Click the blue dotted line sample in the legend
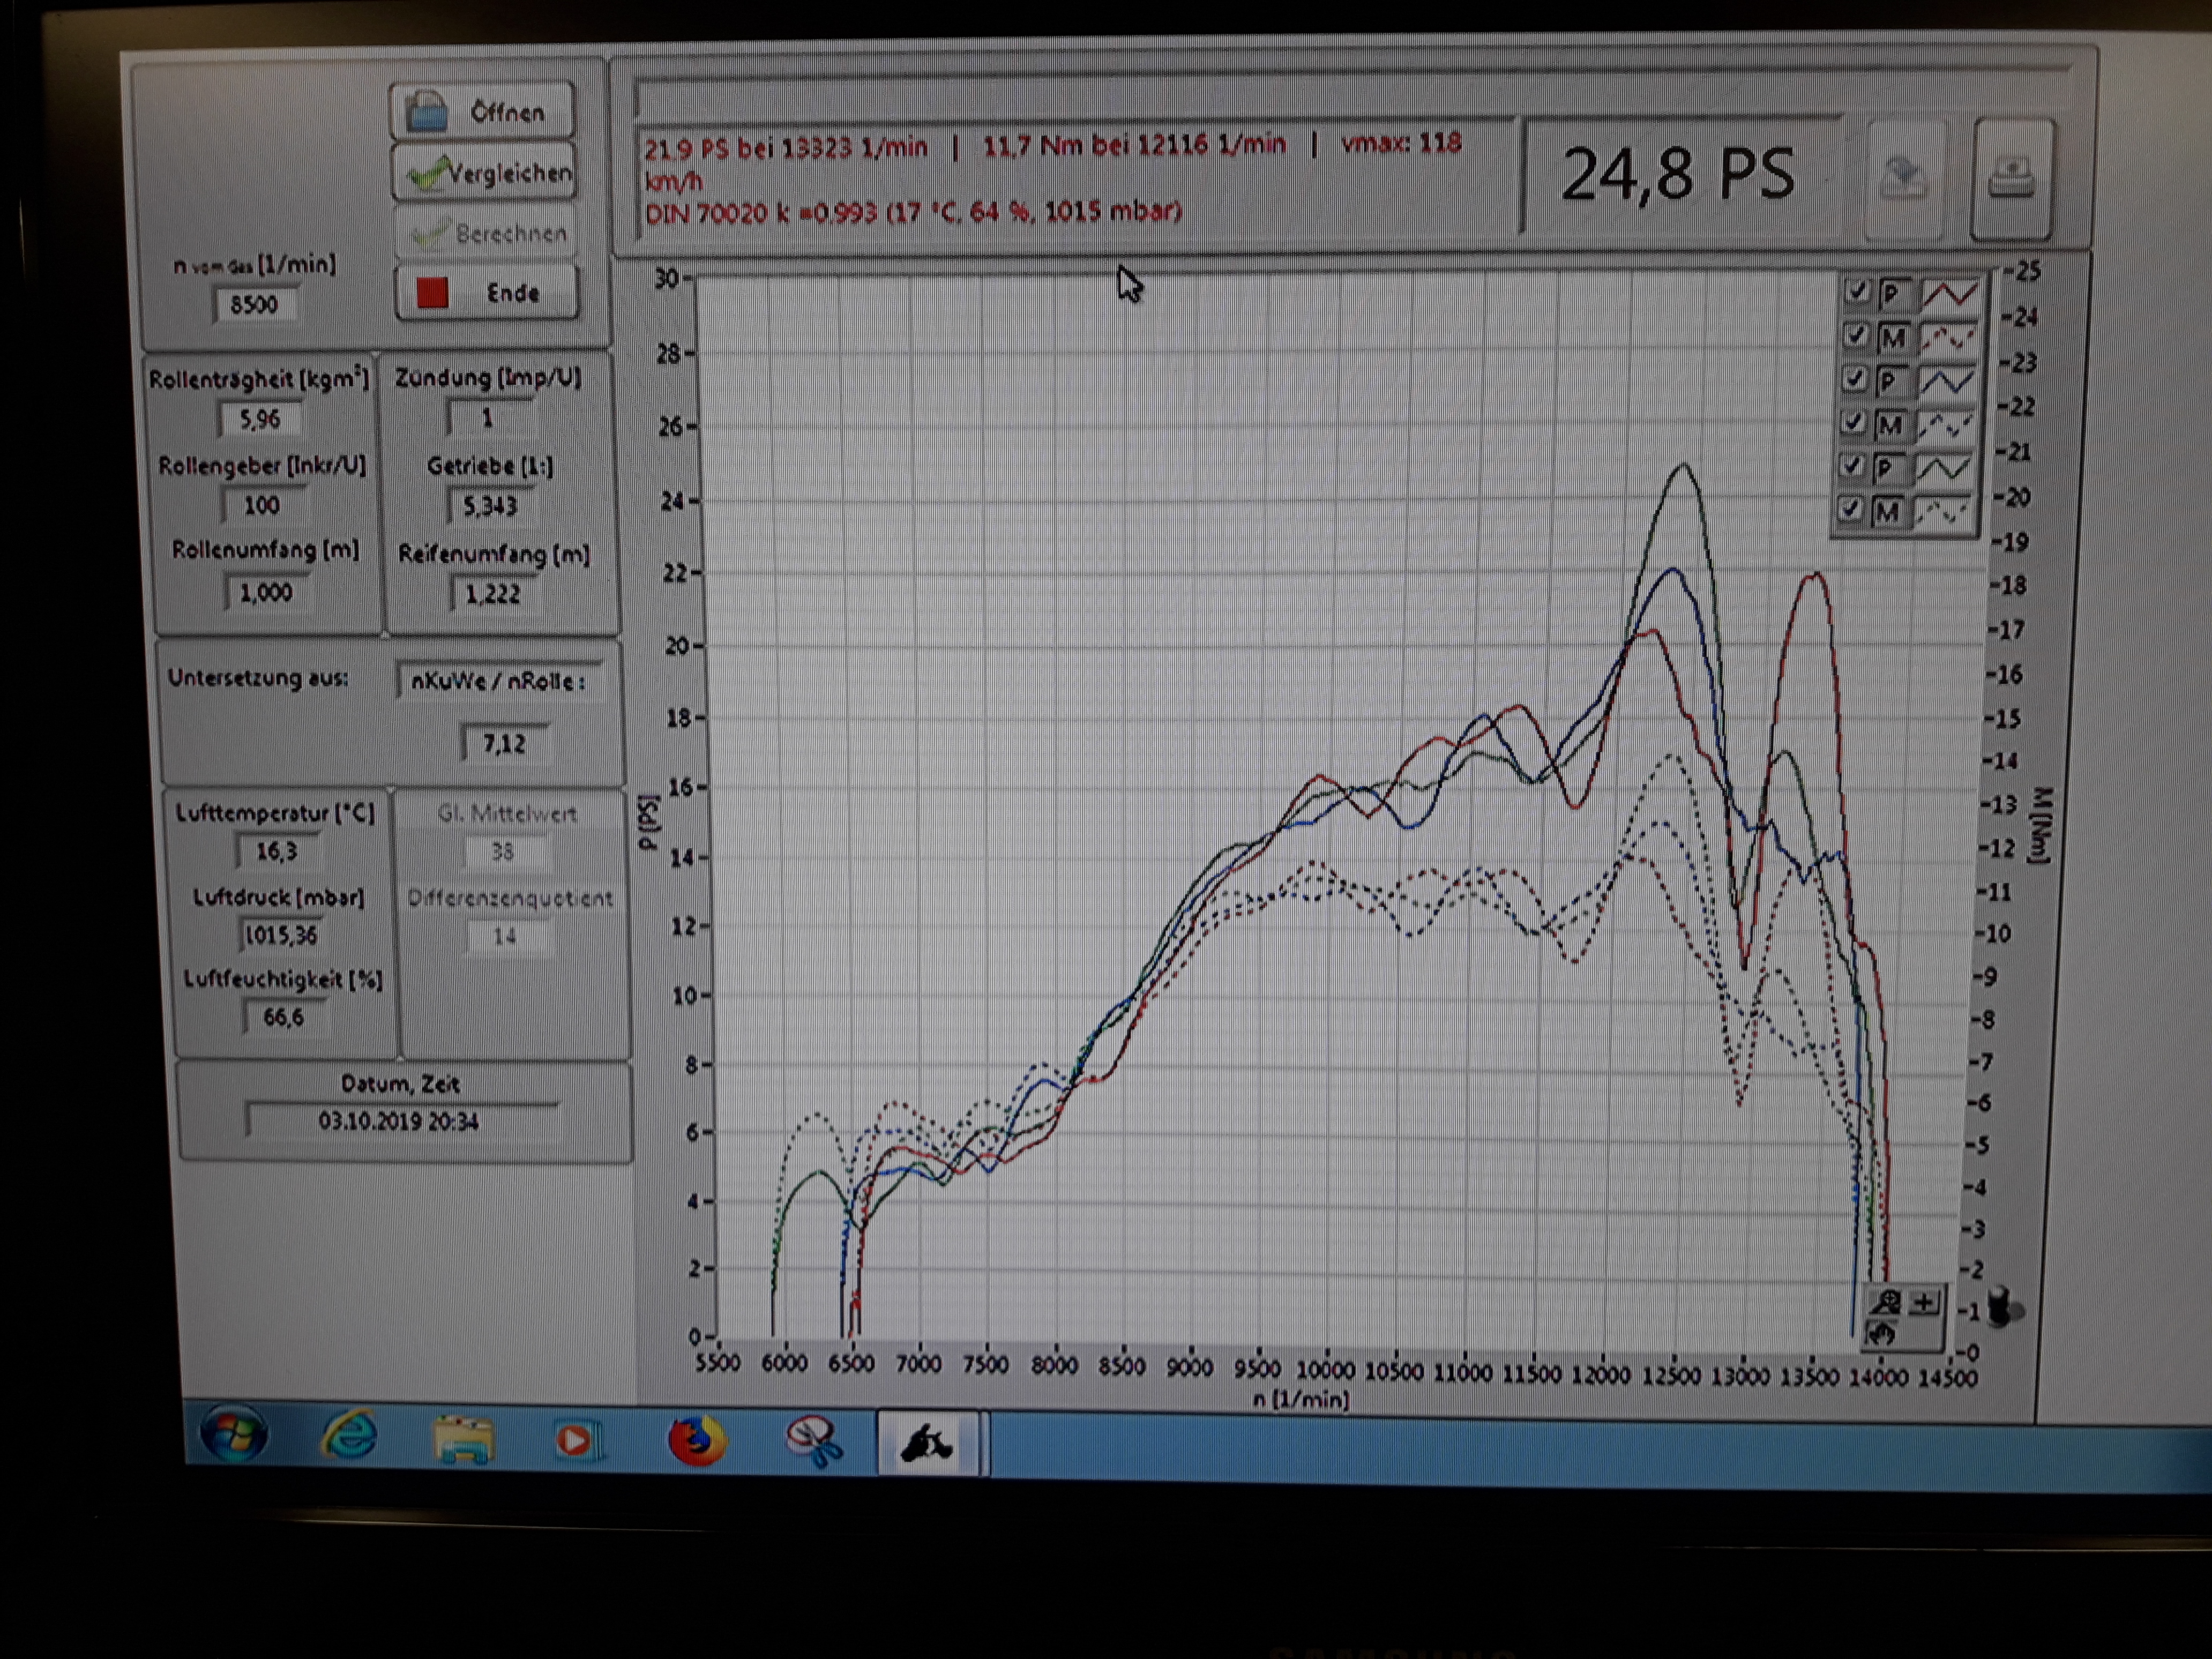The width and height of the screenshot is (2212, 1659). point(1945,426)
